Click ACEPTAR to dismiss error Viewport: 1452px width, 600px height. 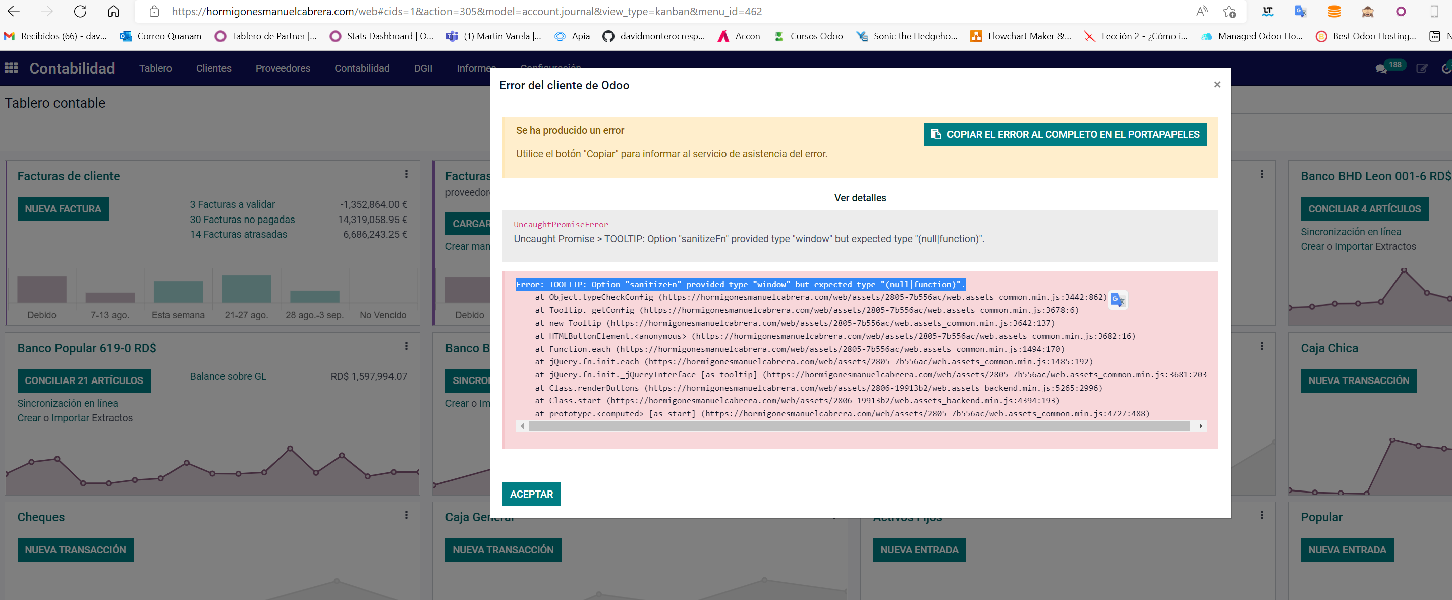coord(531,494)
